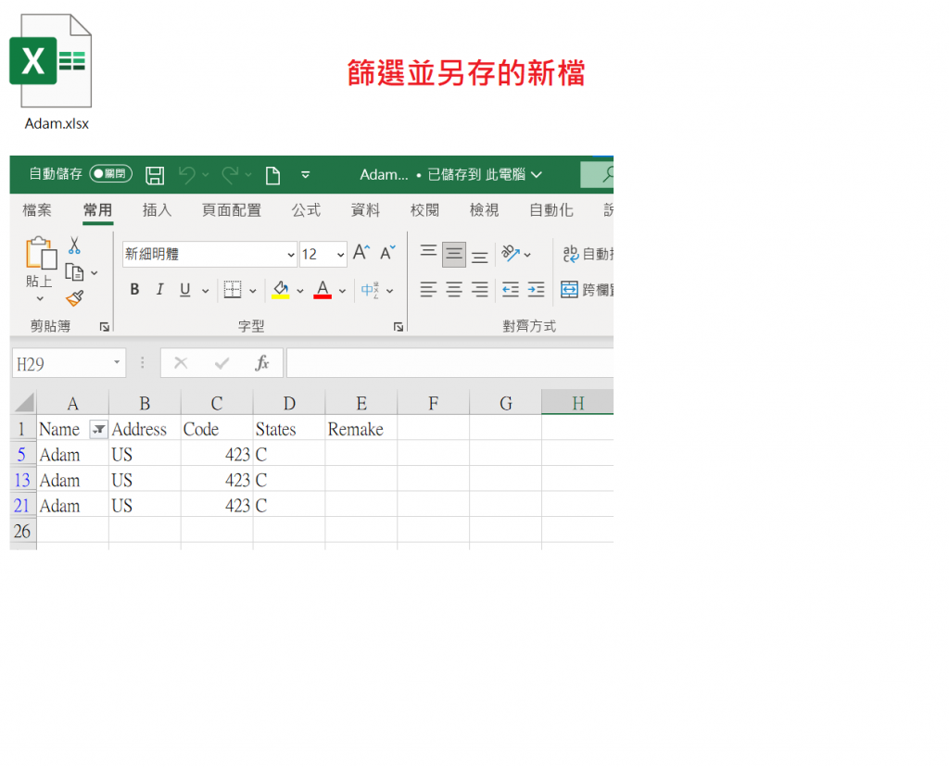Click the Wrap Text (自動換行) button
The width and height of the screenshot is (949, 767).
click(588, 254)
